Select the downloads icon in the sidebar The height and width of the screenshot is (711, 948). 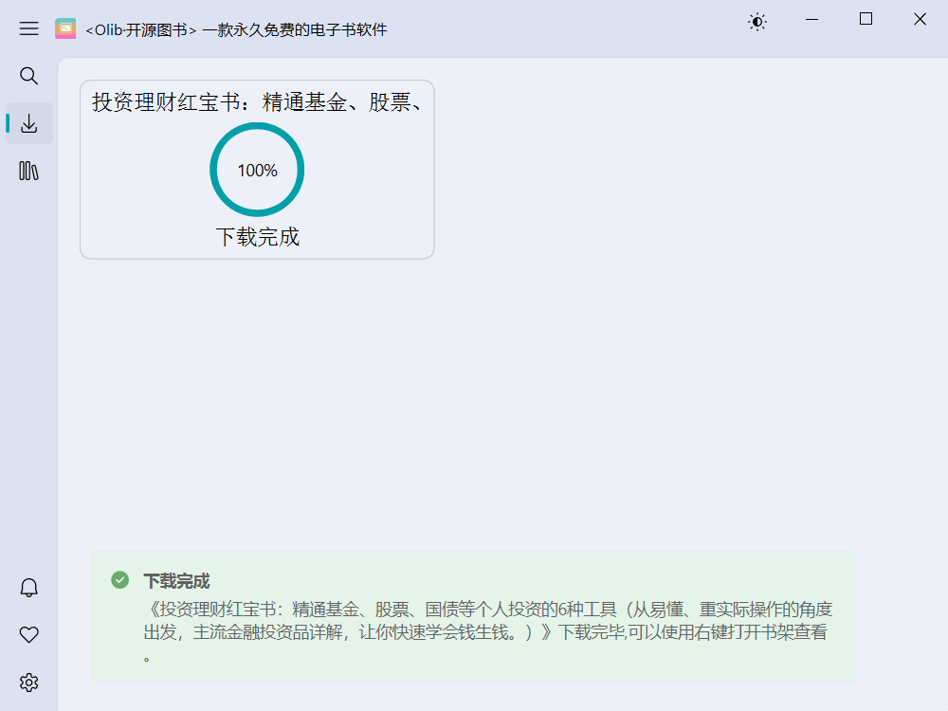[28, 123]
